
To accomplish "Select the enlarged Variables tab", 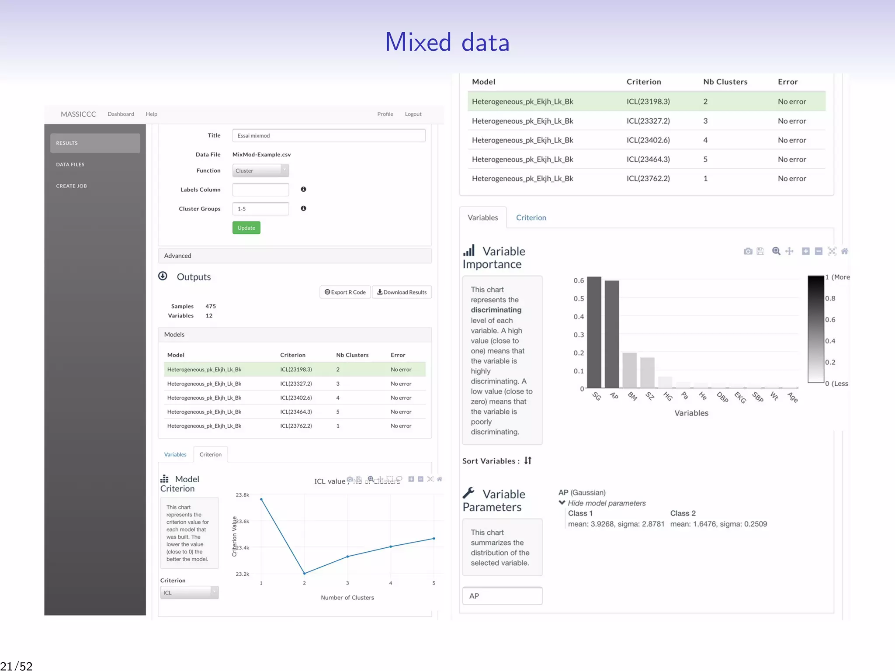I will tap(482, 218).
